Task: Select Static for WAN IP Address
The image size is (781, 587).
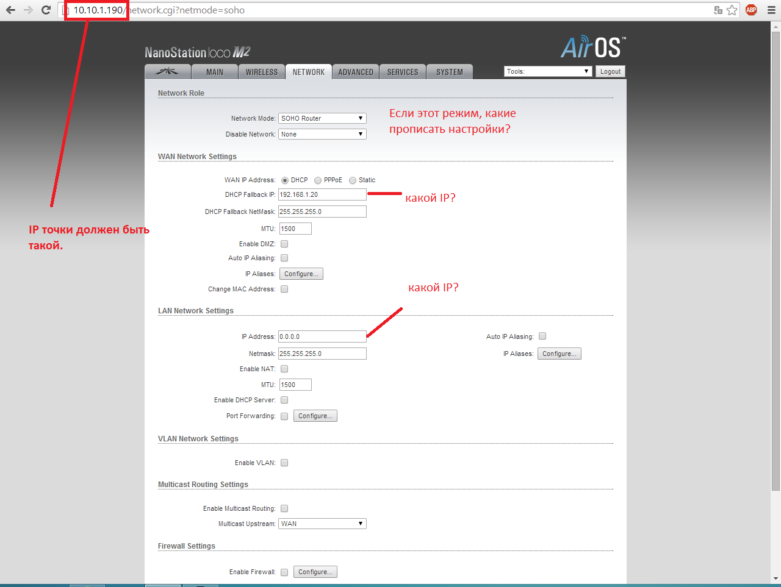Action: pyautogui.click(x=353, y=180)
